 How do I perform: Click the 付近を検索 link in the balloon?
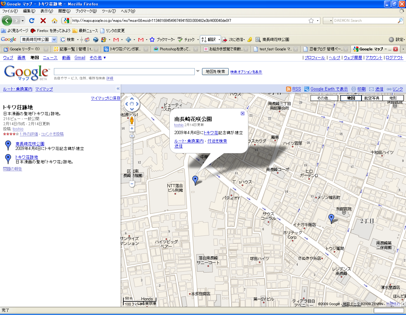[x=217, y=141]
